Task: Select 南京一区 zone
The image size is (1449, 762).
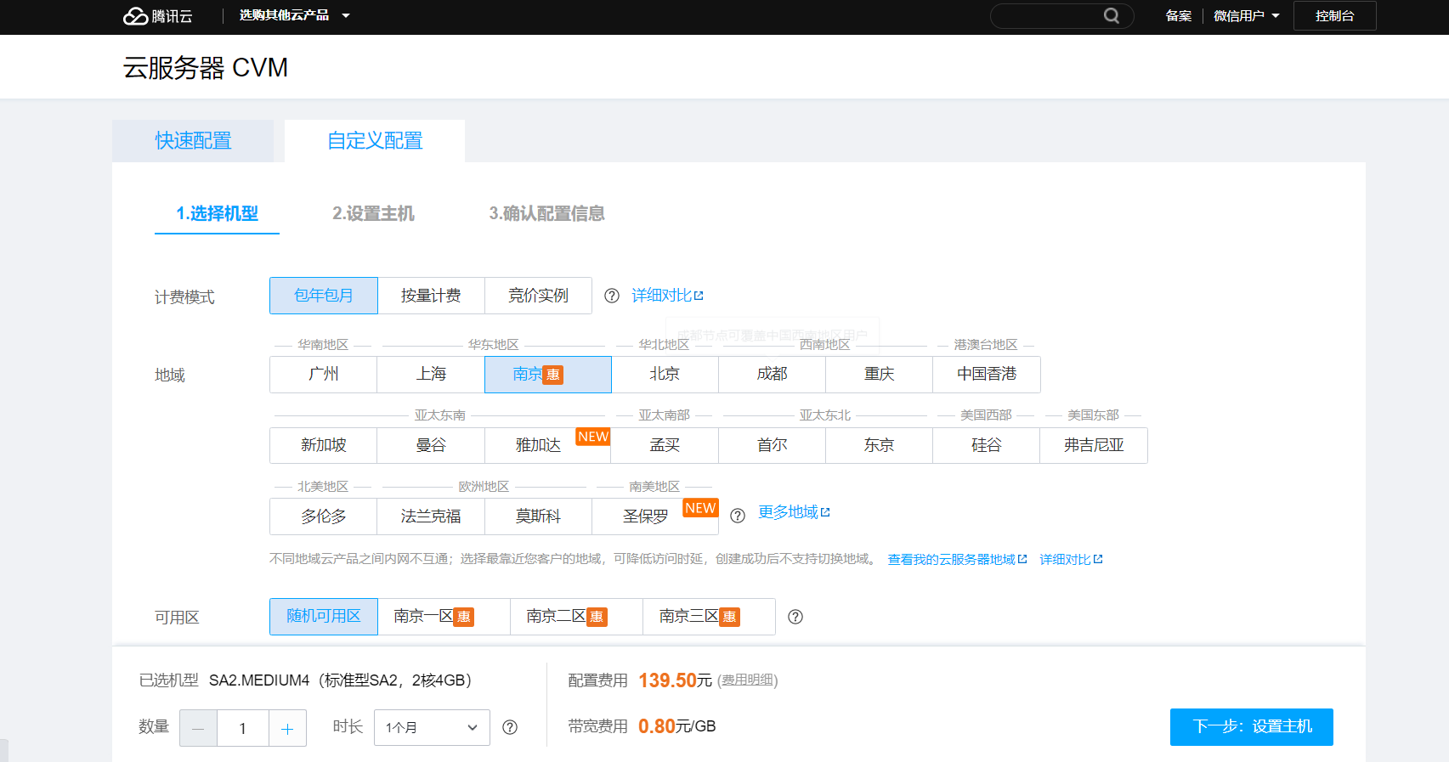Action: (444, 617)
